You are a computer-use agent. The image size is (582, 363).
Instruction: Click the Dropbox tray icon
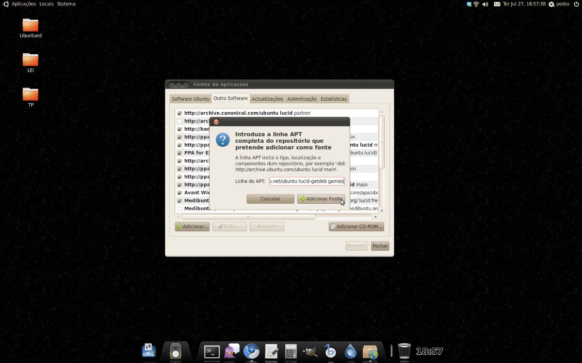click(469, 4)
